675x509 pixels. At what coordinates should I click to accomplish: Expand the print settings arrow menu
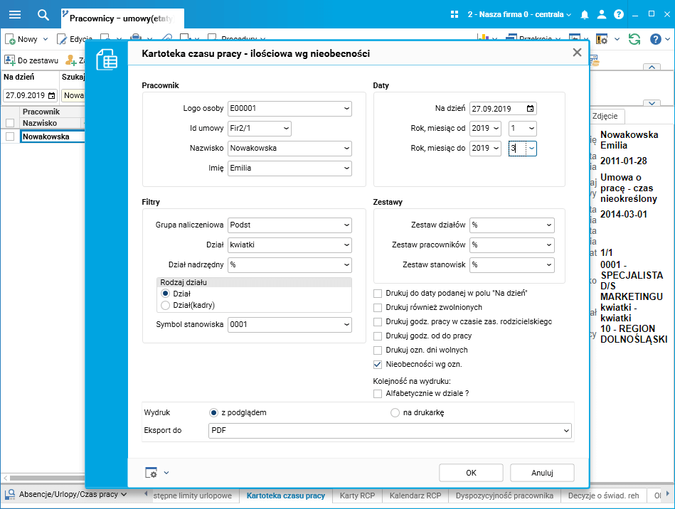coord(166,473)
